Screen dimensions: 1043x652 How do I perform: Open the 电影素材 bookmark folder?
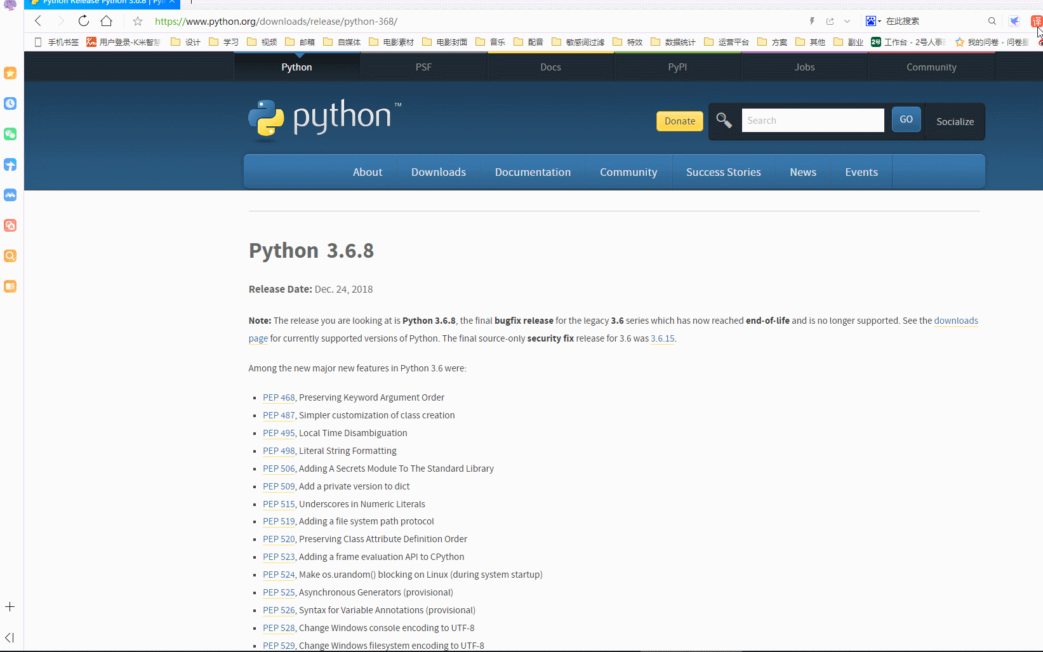click(x=391, y=42)
